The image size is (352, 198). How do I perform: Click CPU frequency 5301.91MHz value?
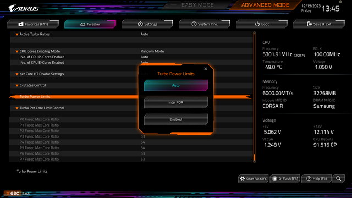277,54
